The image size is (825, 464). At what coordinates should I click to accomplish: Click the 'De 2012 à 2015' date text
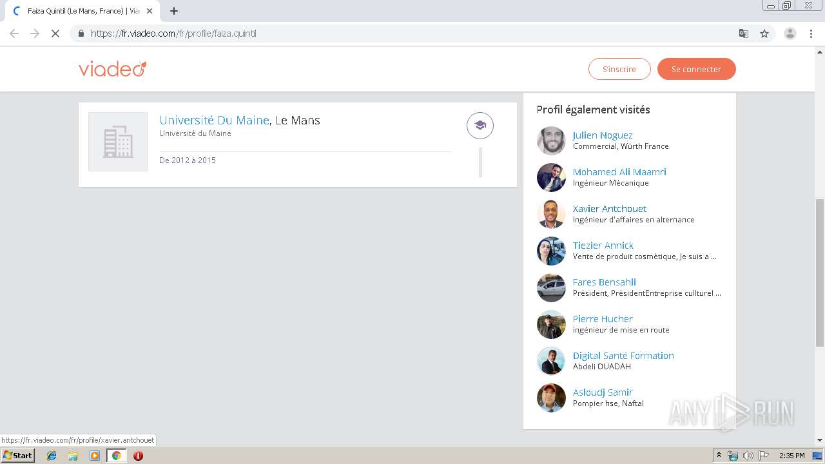[x=188, y=160]
